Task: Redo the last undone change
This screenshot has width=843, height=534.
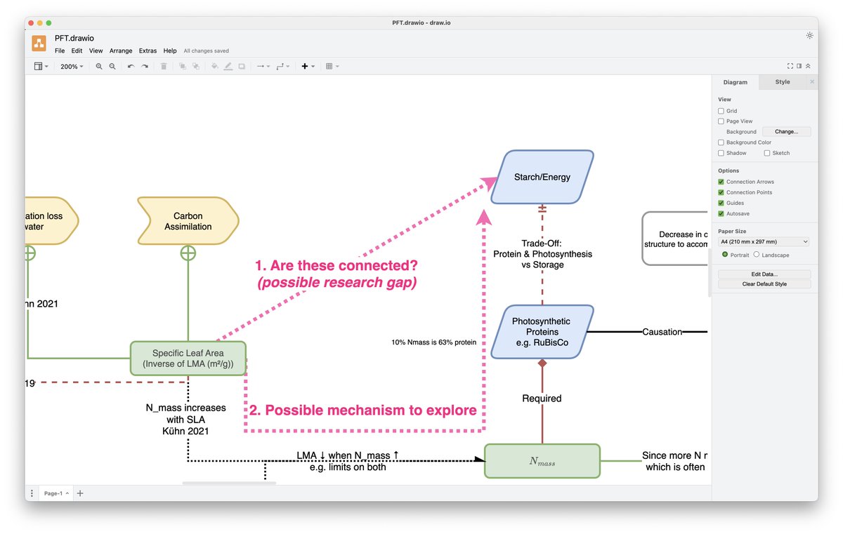Action: point(145,67)
